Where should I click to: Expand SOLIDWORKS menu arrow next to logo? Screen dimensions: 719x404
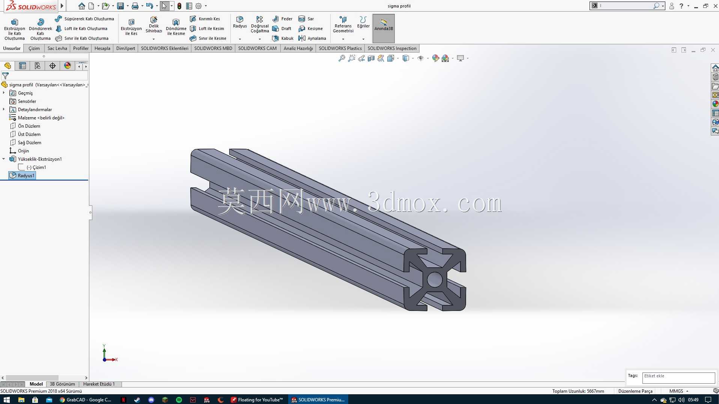(x=62, y=6)
